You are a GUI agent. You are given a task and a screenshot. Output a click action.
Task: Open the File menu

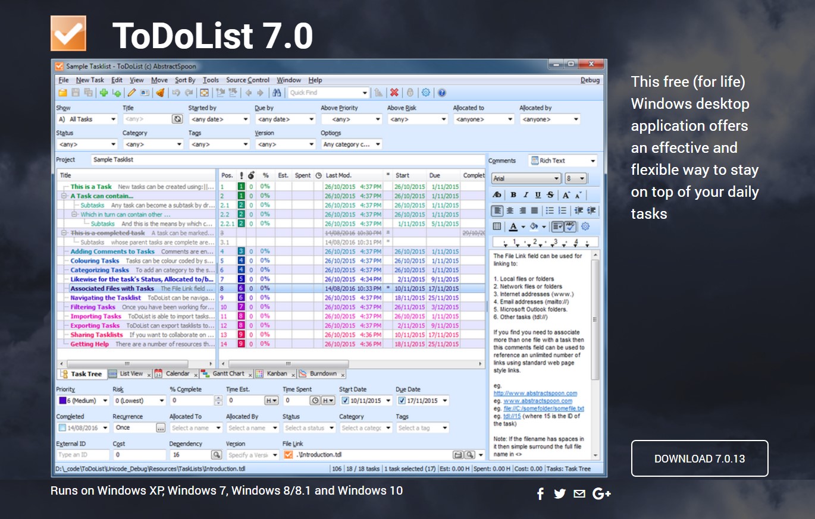[64, 80]
